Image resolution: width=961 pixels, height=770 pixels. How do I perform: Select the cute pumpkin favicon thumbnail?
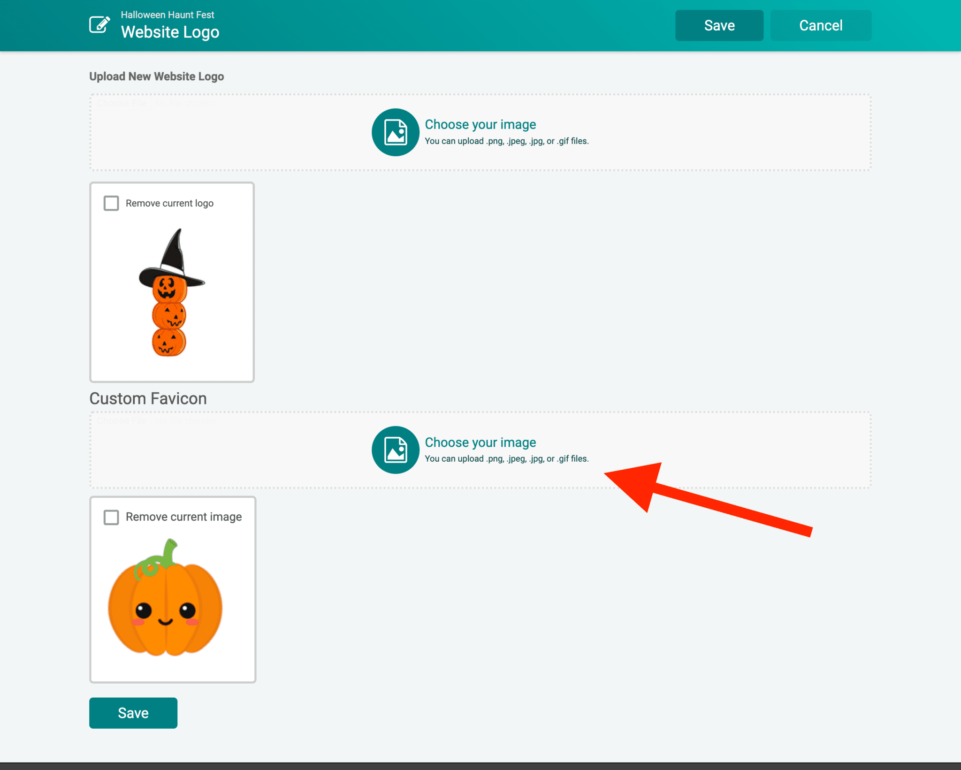tap(165, 599)
